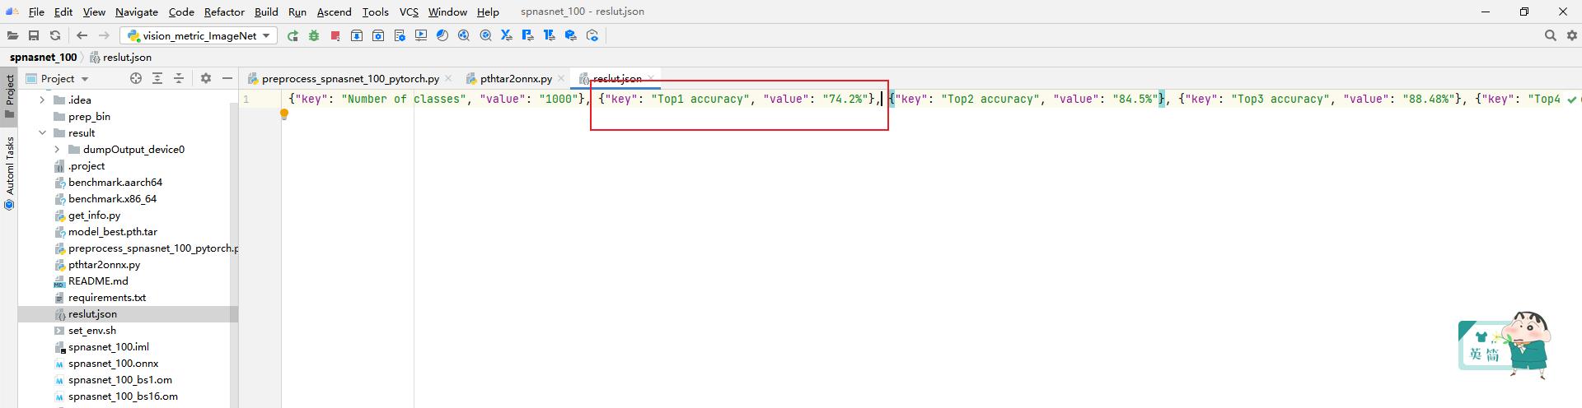Screen dimensions: 1582x408
Task: Select spnasnet_100.onnx file
Action: [113, 363]
